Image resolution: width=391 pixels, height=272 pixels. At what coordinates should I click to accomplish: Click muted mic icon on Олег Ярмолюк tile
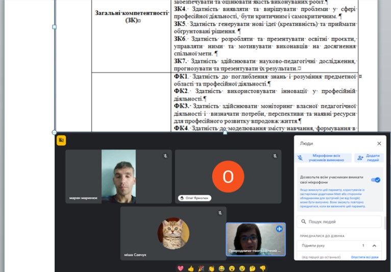point(275,156)
